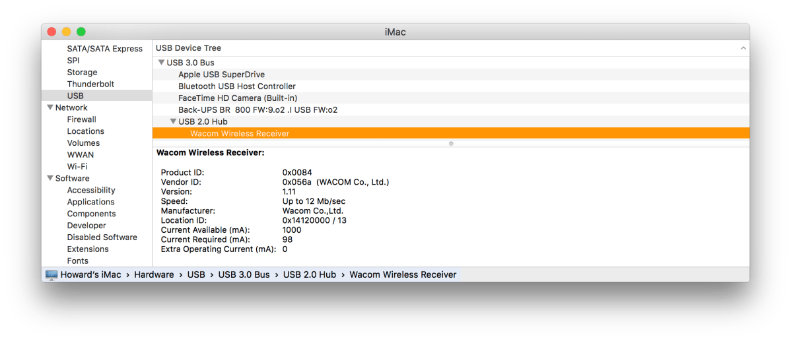The height and width of the screenshot is (341, 791).
Task: Select FaceTime HD Camera (Built-in)
Action: point(237,98)
